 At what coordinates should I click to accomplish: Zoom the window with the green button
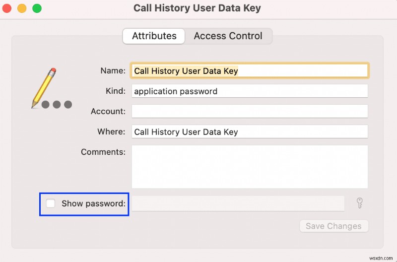[x=37, y=8]
